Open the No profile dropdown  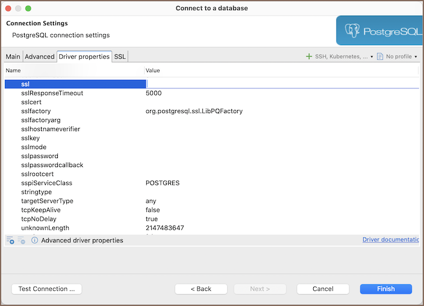point(401,57)
